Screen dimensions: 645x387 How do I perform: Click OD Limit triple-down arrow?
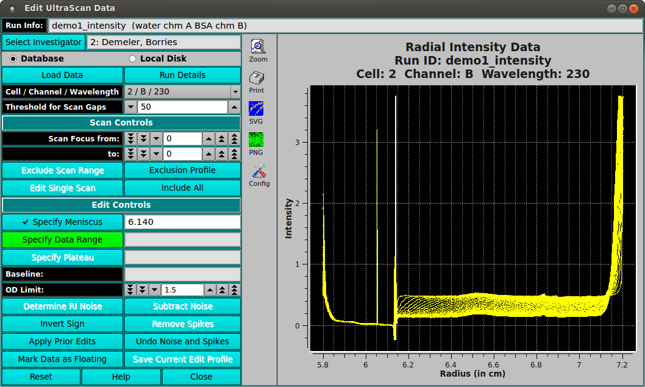(x=130, y=290)
